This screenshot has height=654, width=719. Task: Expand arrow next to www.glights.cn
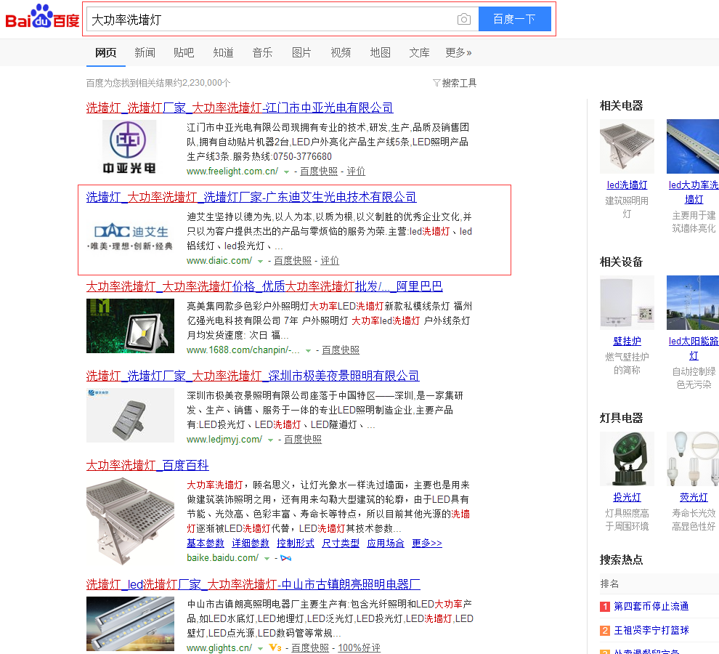click(260, 648)
